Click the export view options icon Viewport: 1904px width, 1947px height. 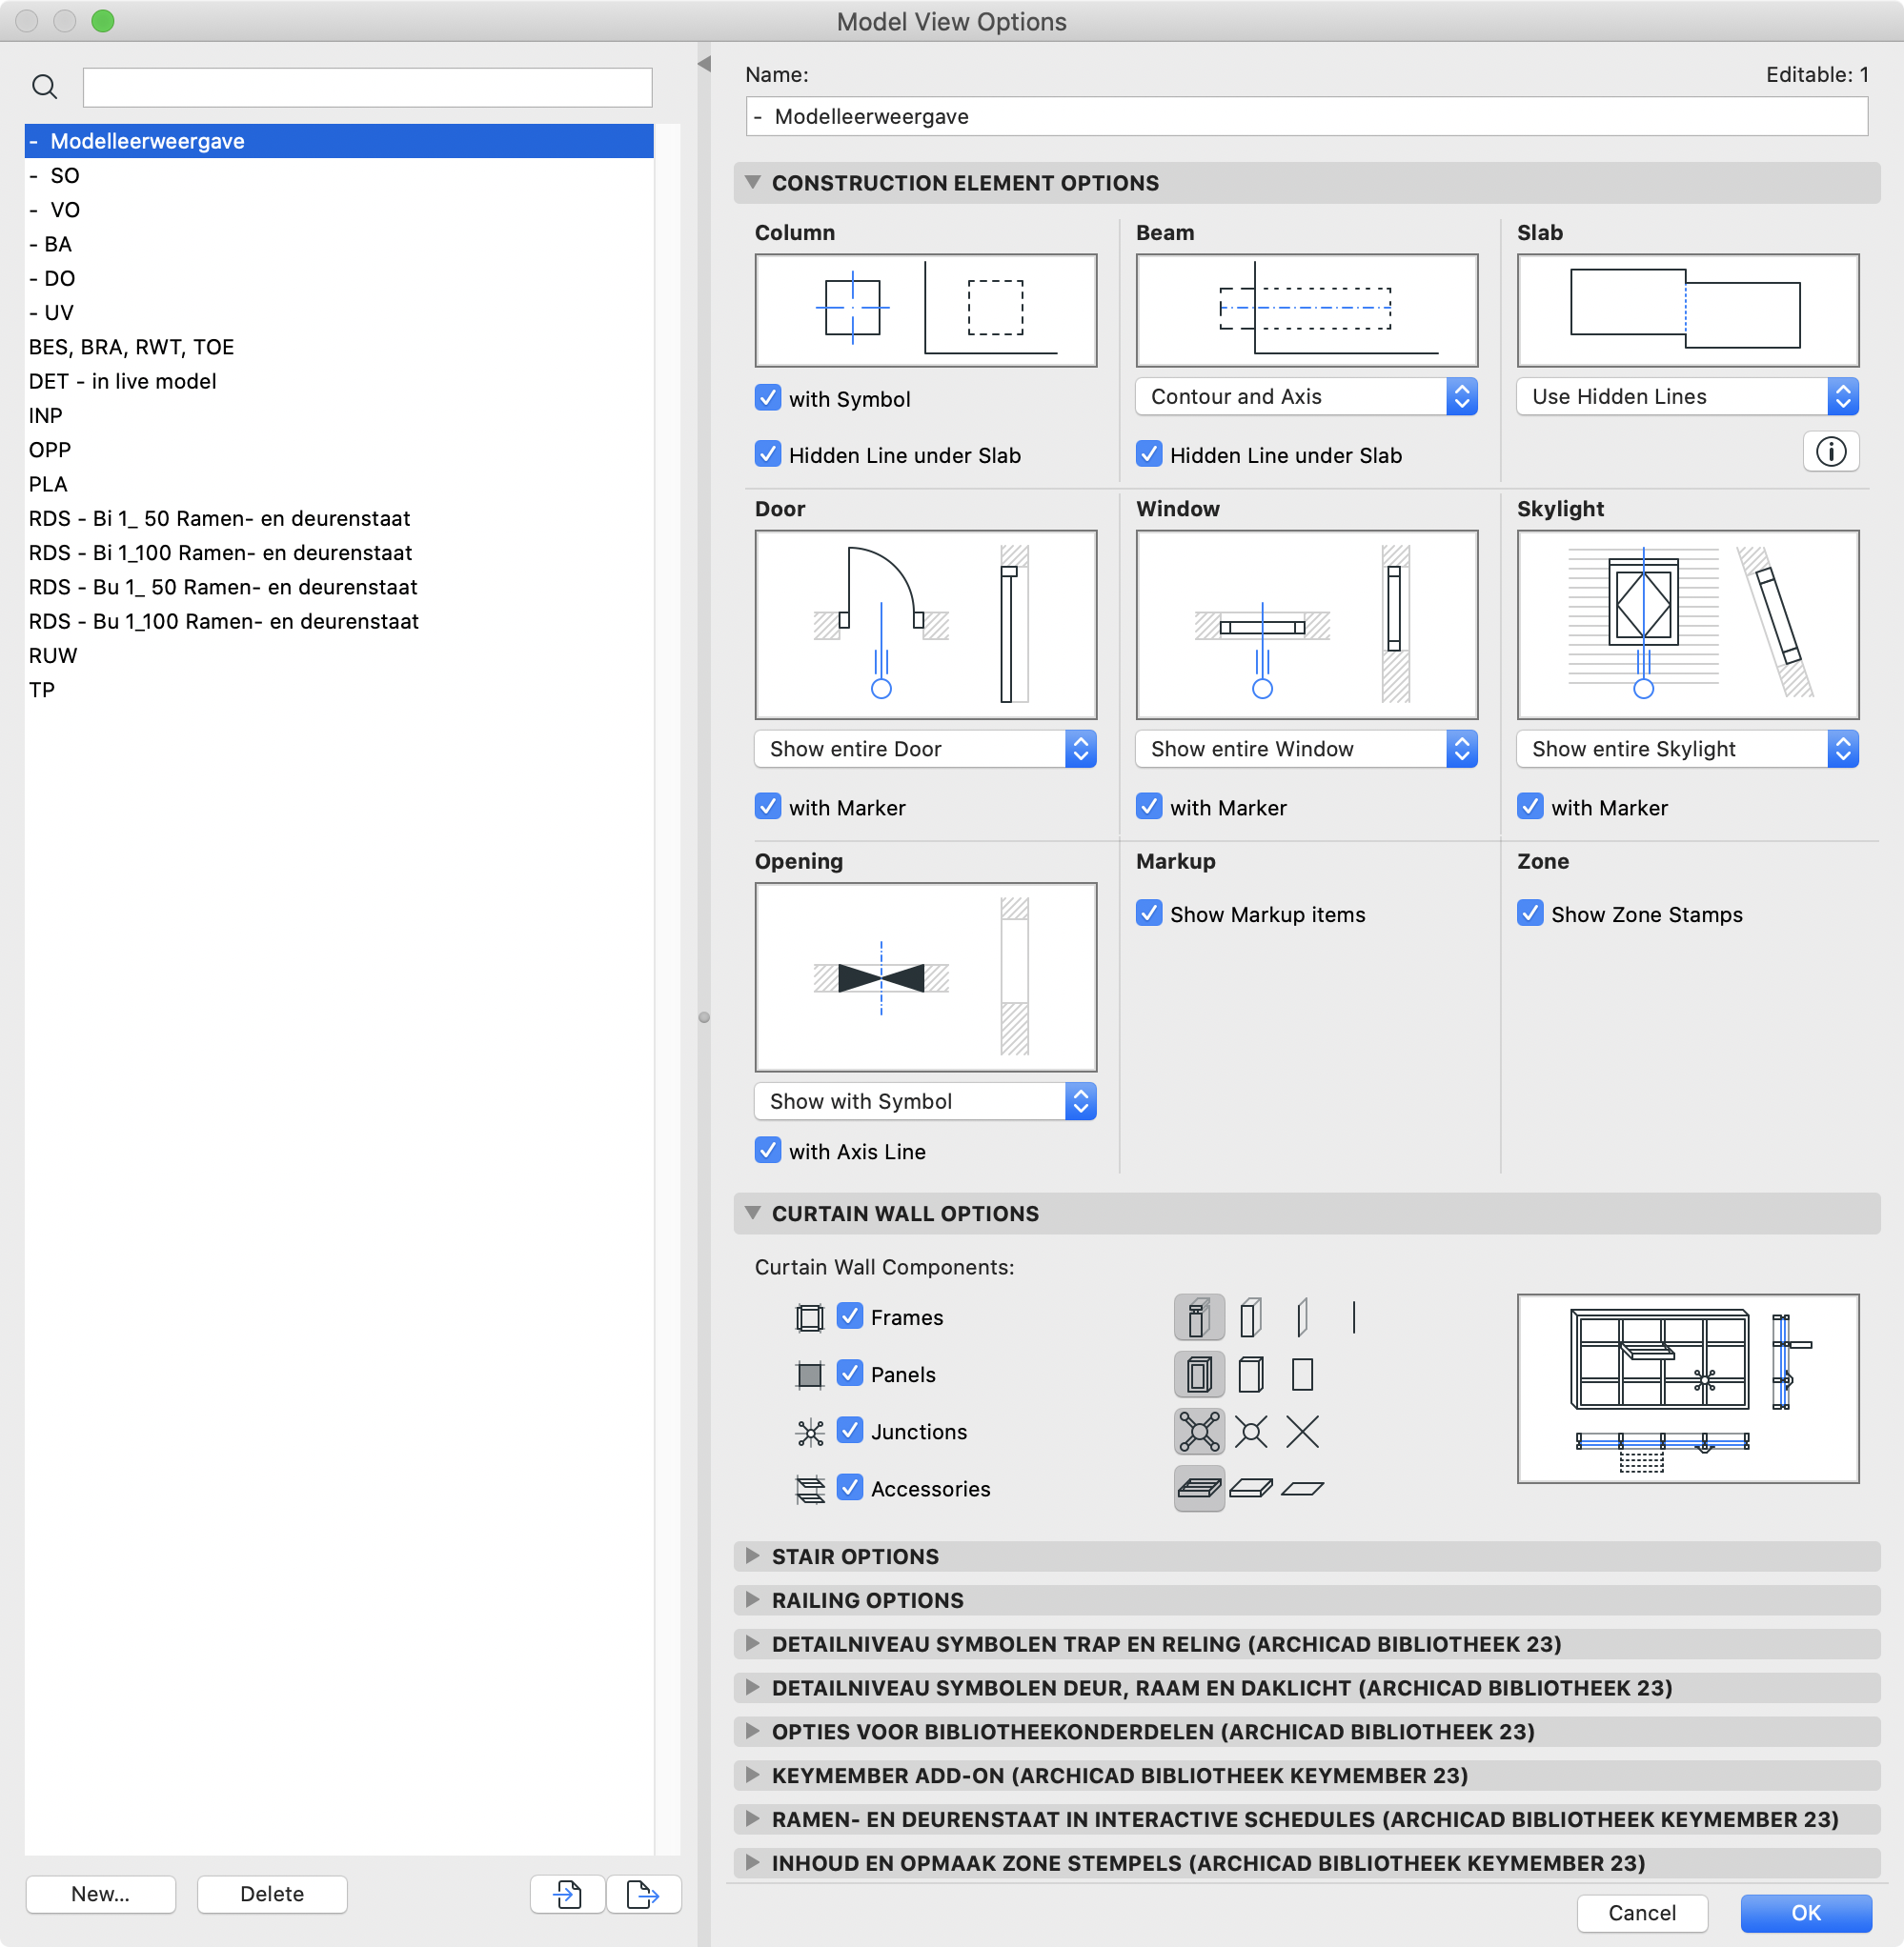tap(643, 1894)
